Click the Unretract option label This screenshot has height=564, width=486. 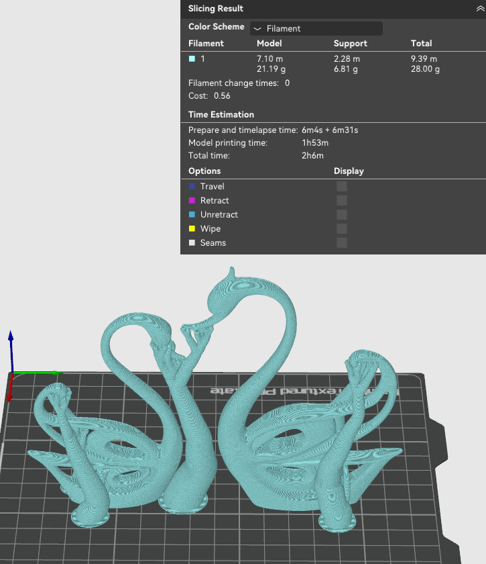[x=219, y=214]
